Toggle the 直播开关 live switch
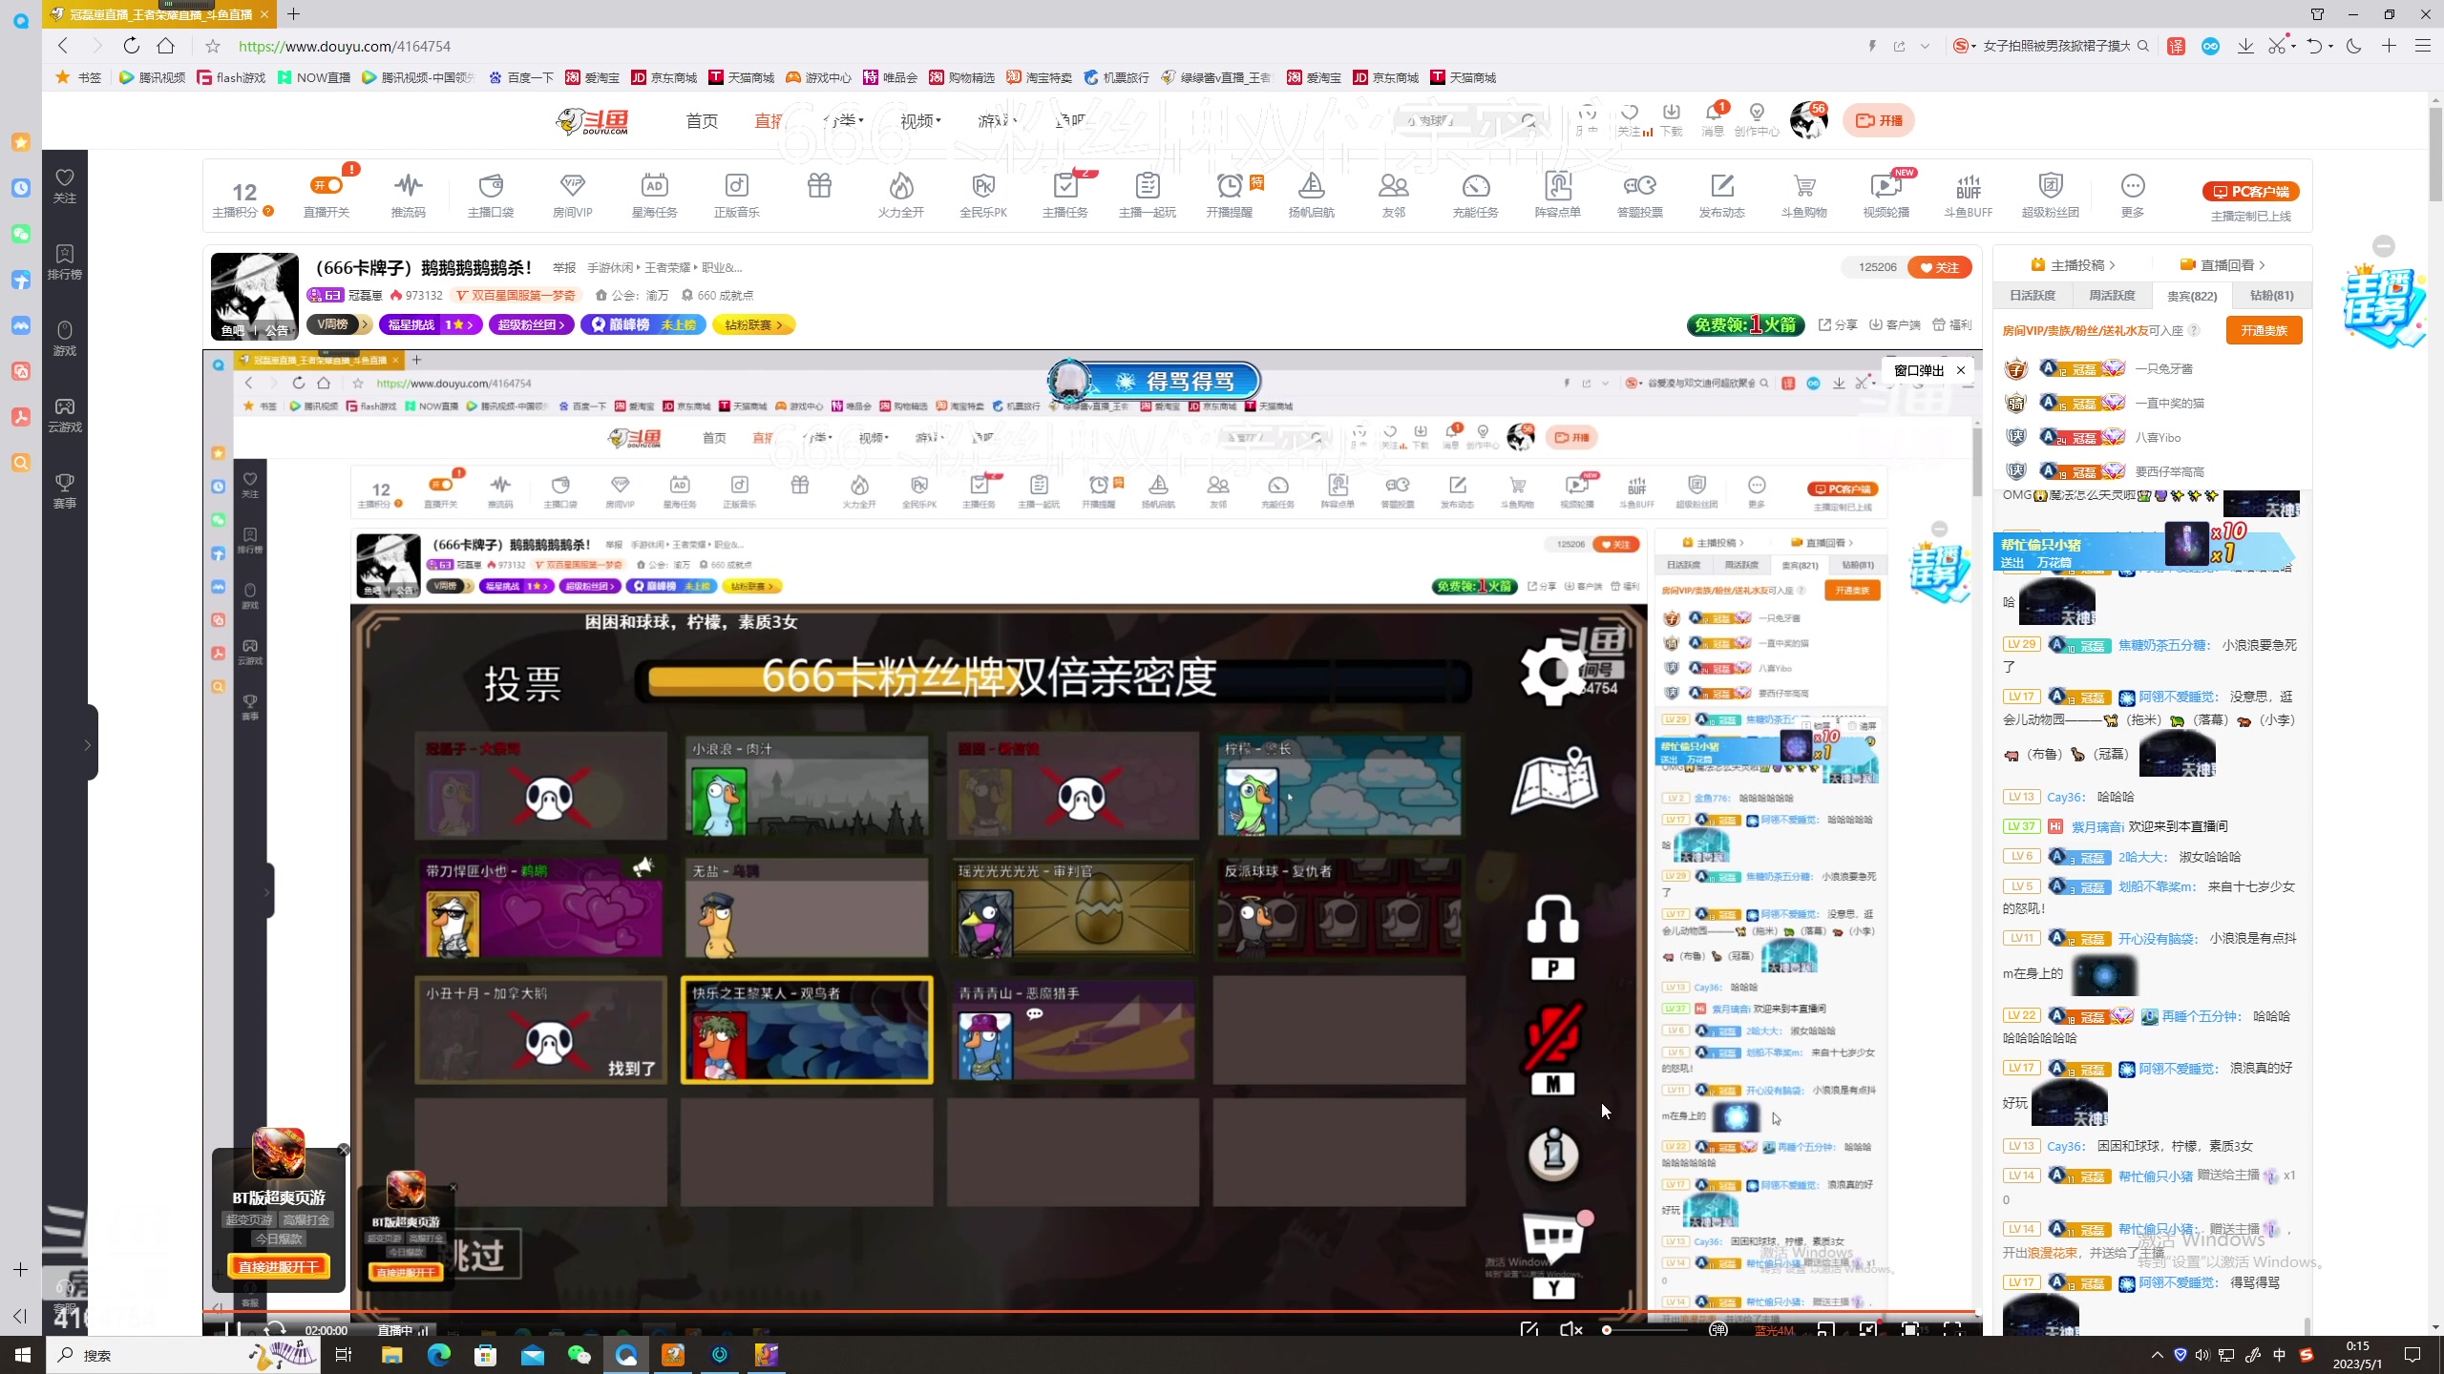Screen dimensions: 2444x1374 327,185
